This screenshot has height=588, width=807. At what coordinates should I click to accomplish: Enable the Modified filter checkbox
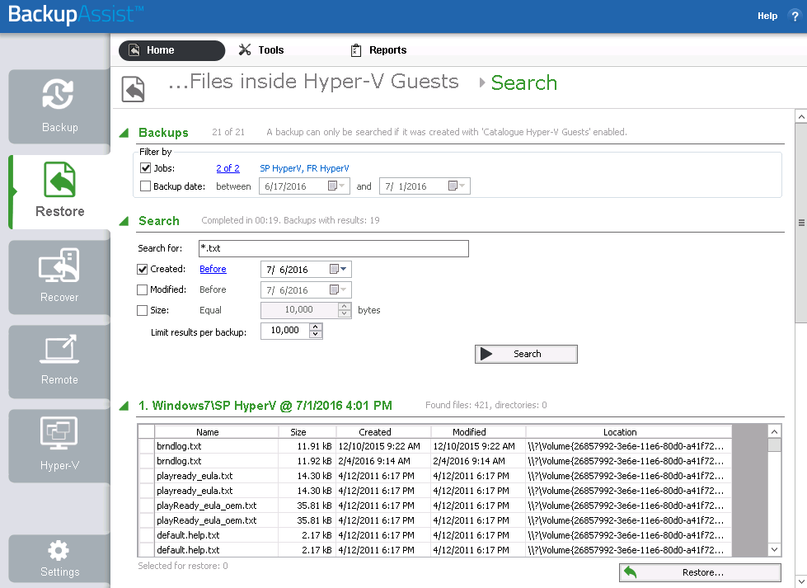[143, 290]
